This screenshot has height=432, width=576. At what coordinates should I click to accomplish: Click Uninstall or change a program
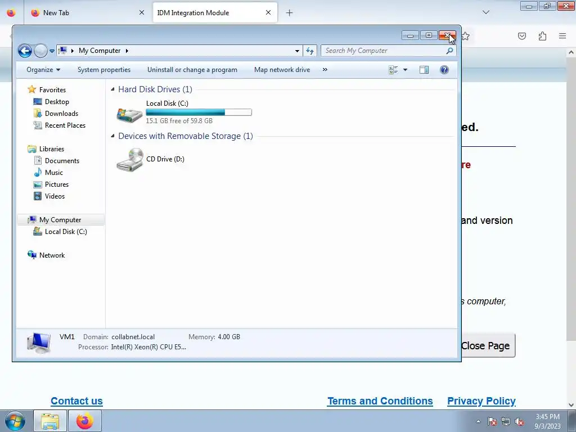[192, 70]
